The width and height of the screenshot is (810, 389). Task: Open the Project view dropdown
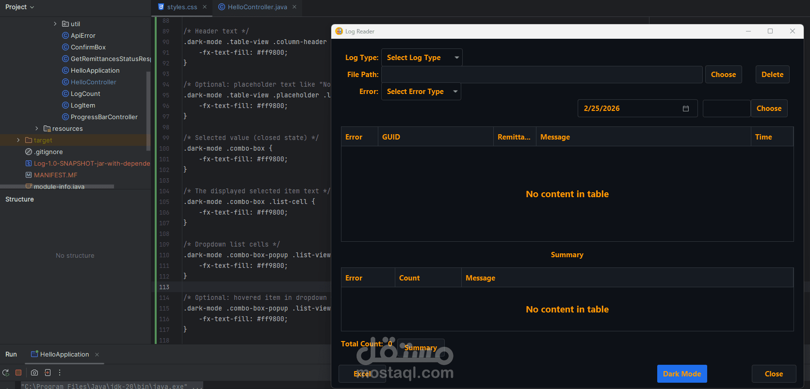click(20, 7)
